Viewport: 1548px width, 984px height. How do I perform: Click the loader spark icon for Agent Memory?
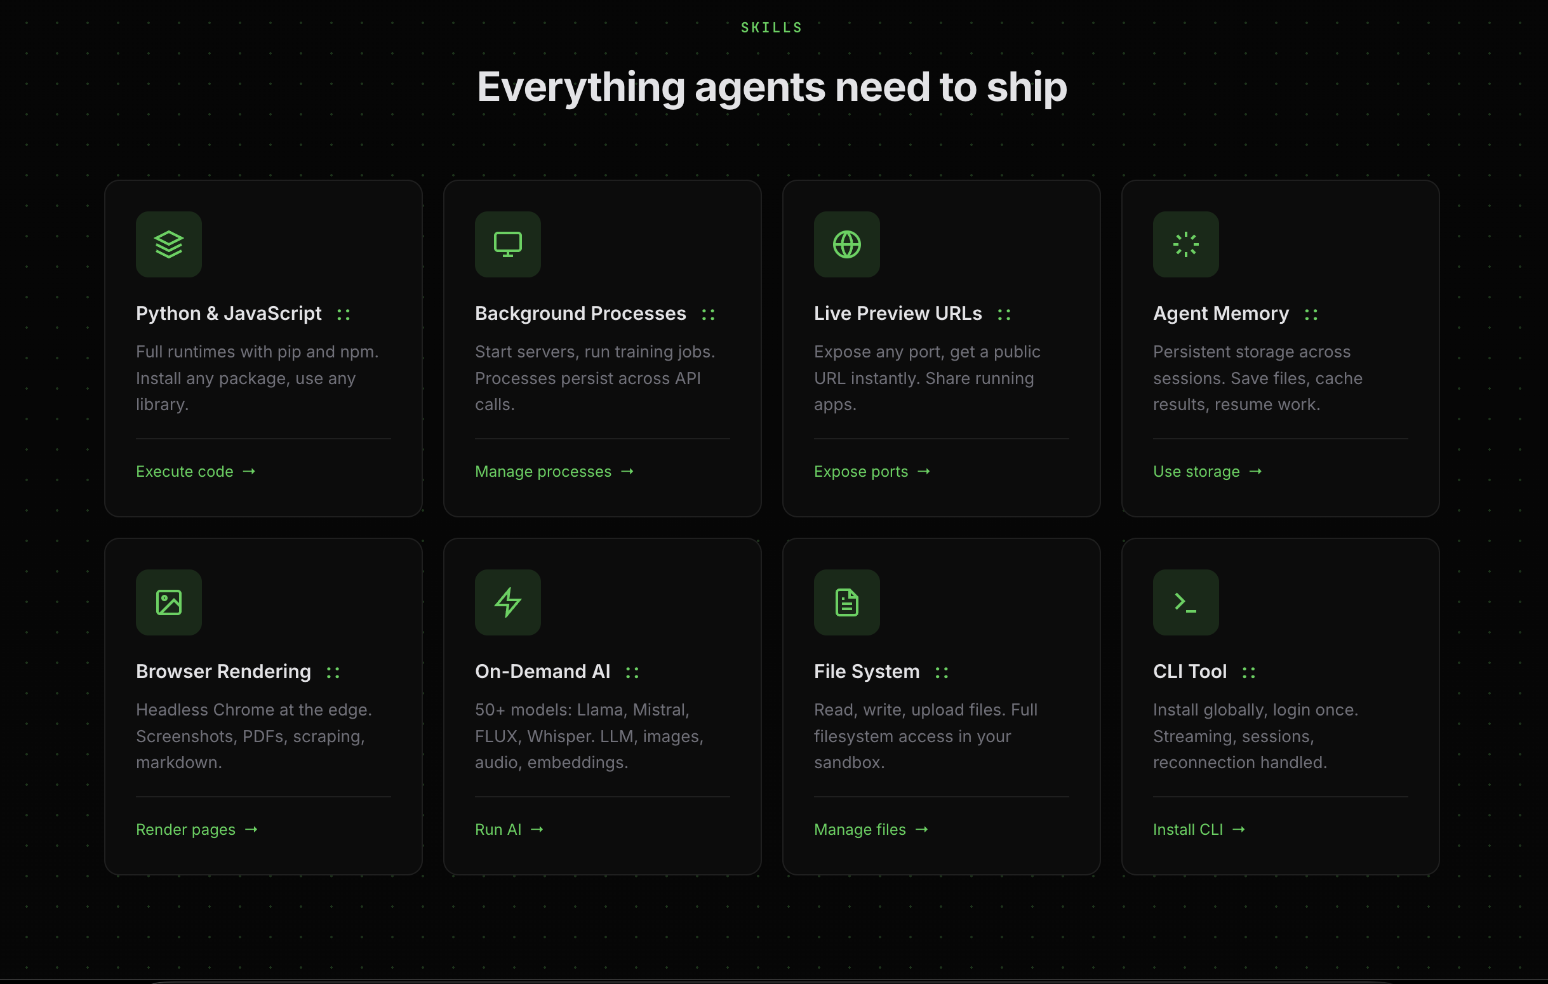pos(1185,244)
